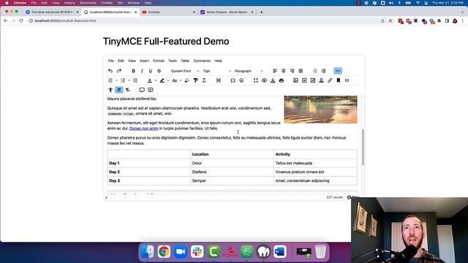Open the change case (Aa) menu
Screen dimensions: 468x263
(176, 80)
